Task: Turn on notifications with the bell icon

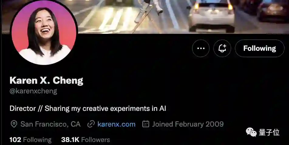Action: (222, 48)
